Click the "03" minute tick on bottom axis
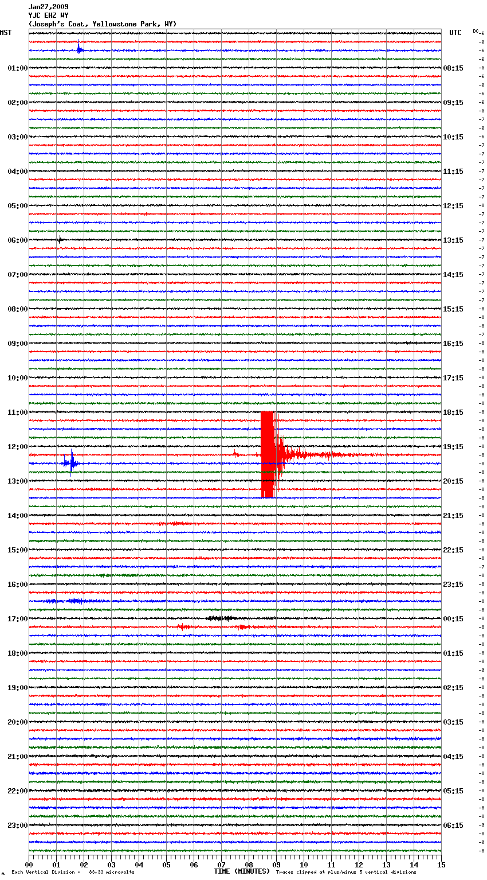 (112, 865)
